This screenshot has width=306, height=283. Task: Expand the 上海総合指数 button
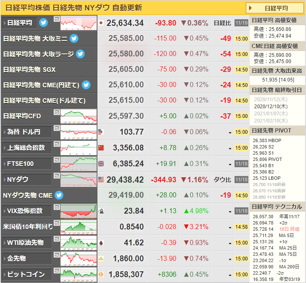point(27,148)
